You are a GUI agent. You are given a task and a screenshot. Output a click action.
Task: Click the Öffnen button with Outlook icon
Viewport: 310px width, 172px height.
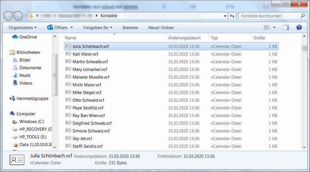(57, 28)
